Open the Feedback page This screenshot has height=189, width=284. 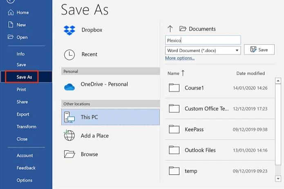coord(26,168)
